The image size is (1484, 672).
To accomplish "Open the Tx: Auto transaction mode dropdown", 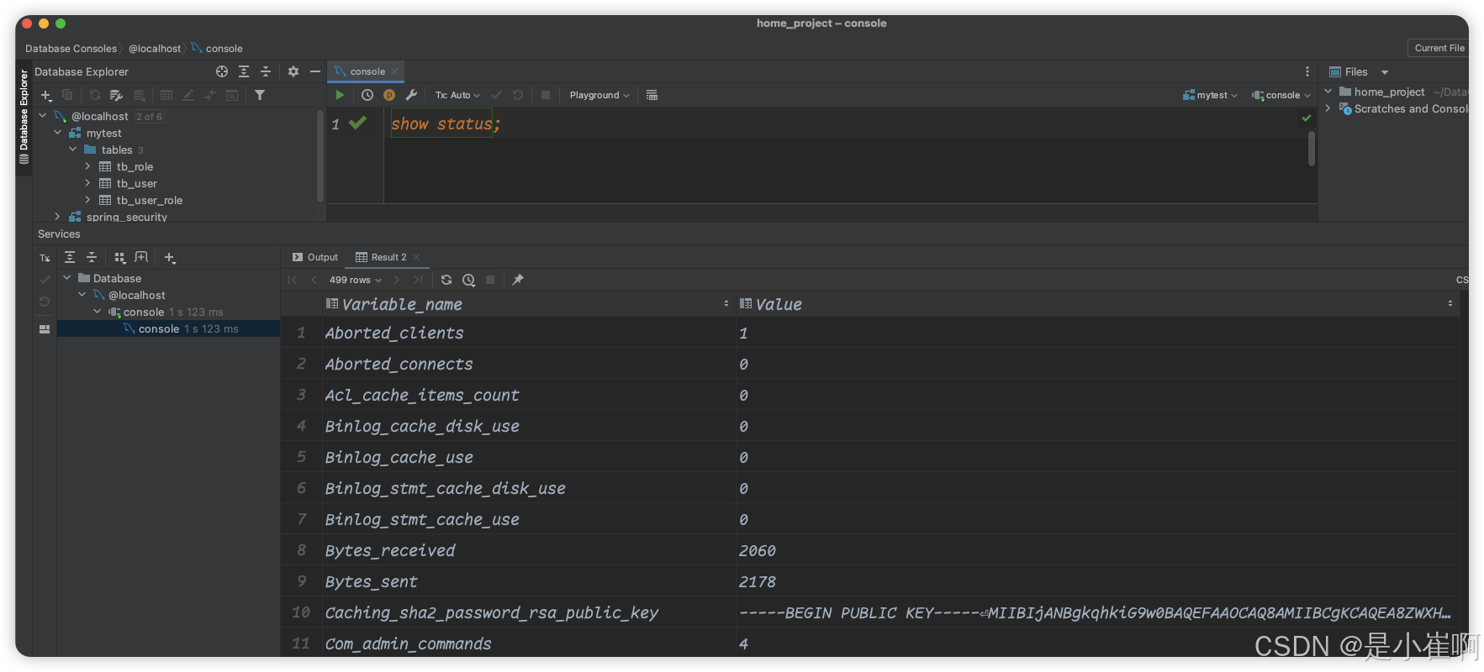I will (x=457, y=95).
